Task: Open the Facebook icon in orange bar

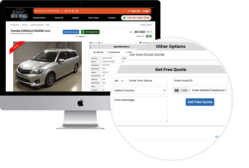Action: (65, 11)
